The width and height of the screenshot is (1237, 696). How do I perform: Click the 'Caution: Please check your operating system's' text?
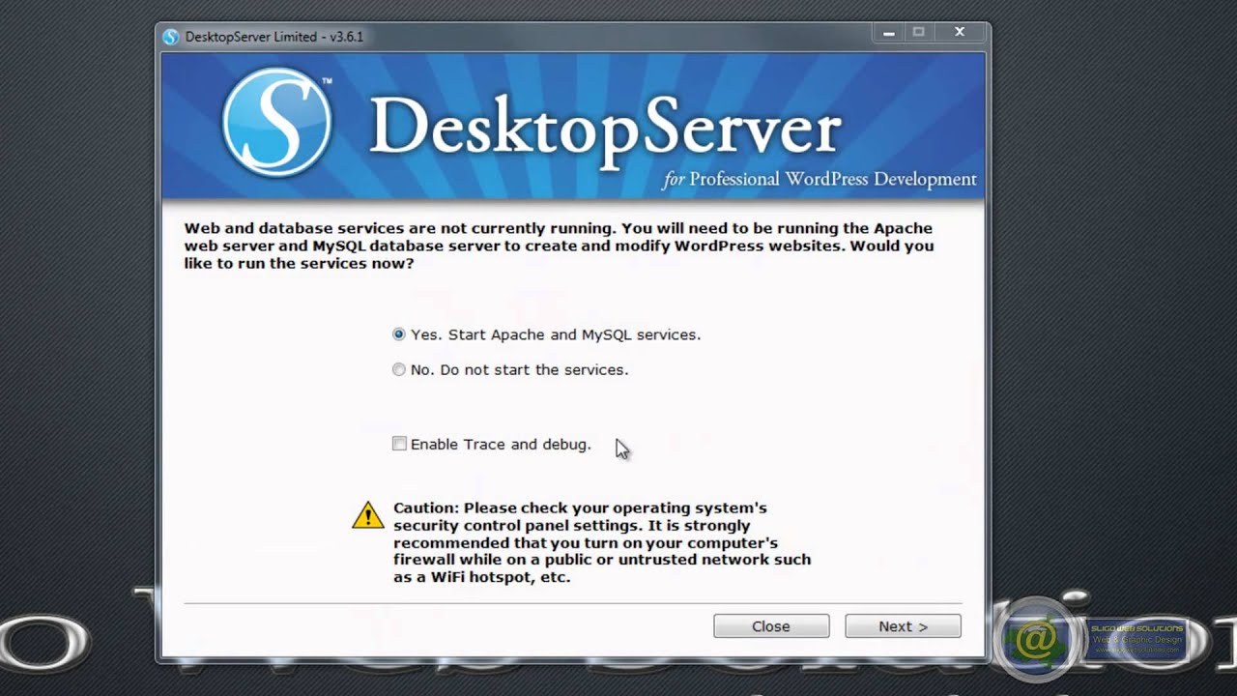[602, 542]
